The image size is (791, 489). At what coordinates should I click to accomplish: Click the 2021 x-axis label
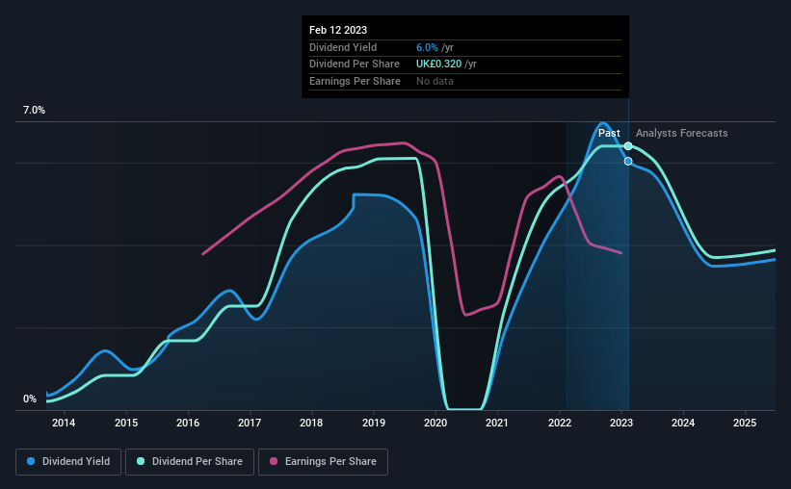pyautogui.click(x=497, y=423)
